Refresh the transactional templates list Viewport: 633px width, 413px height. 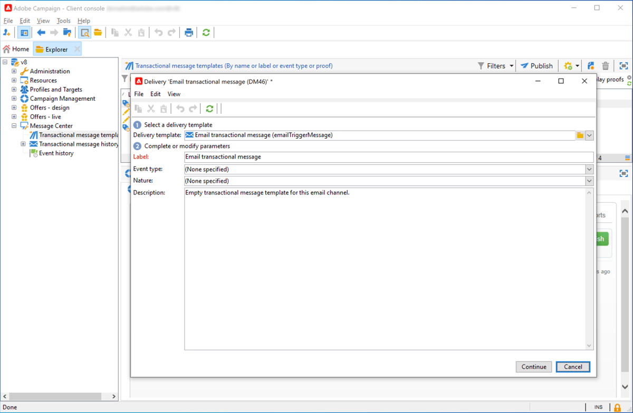[x=206, y=32]
